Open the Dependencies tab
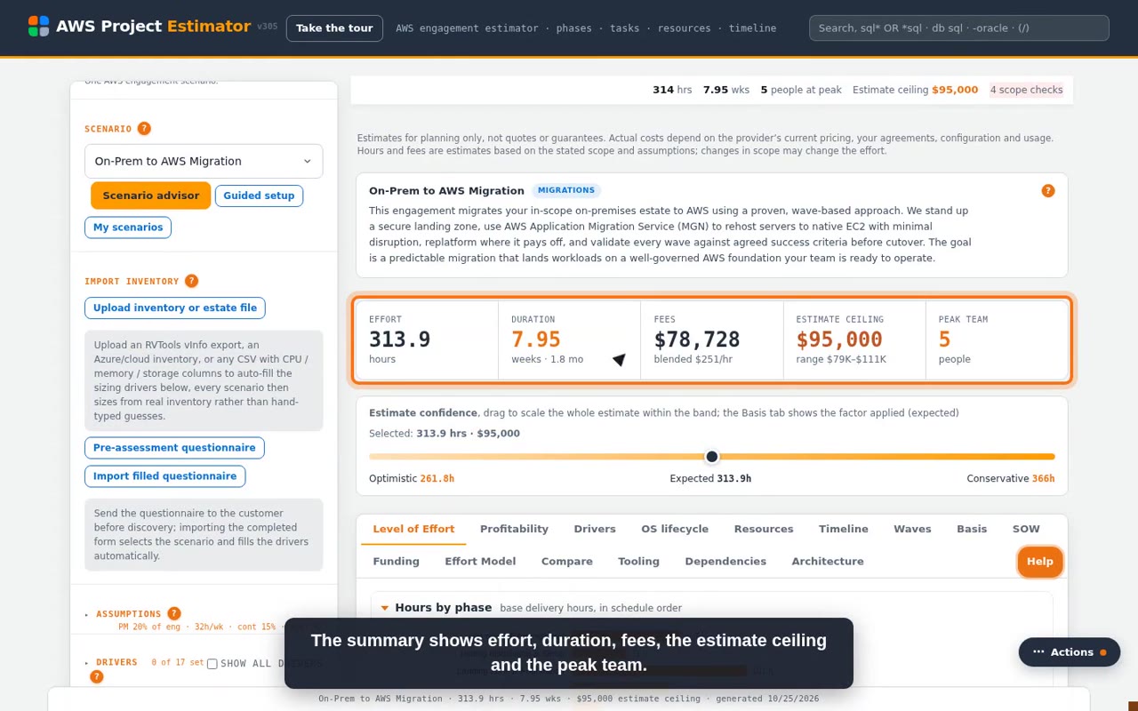The width and height of the screenshot is (1138, 711). [725, 562]
